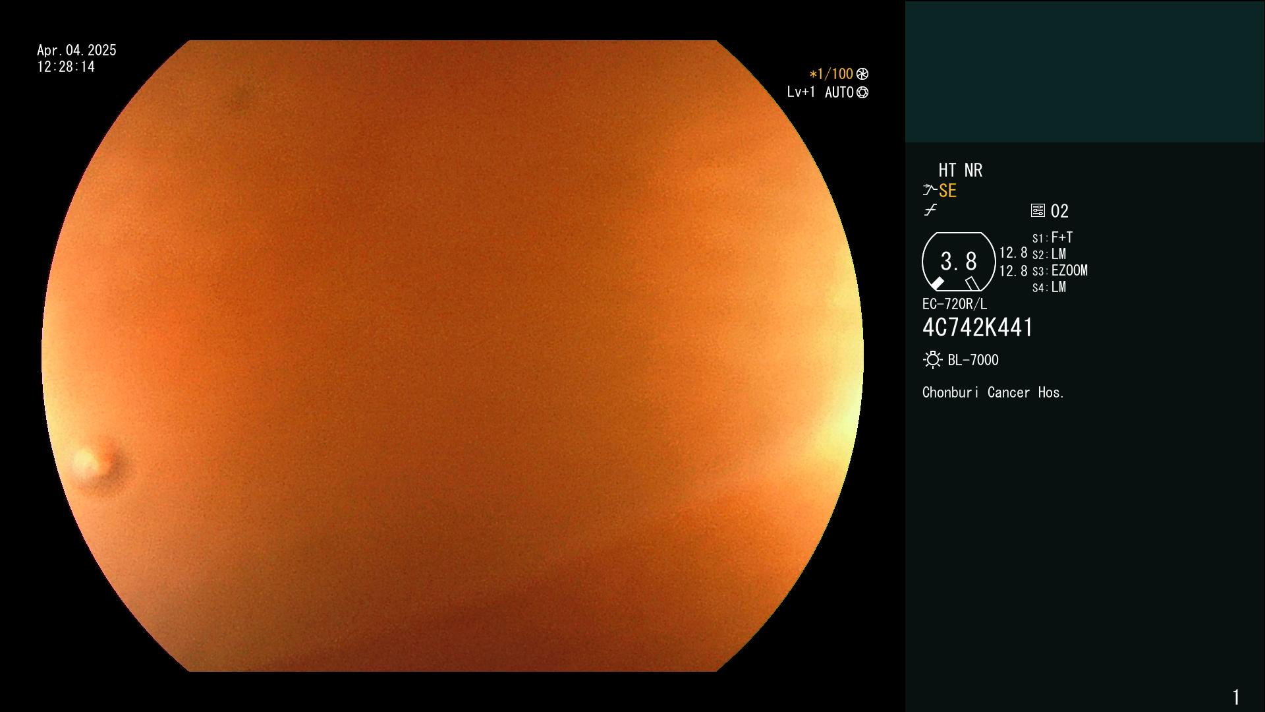Viewport: 1265px width, 712px height.
Task: Click the preset number 02
Action: point(1059,211)
